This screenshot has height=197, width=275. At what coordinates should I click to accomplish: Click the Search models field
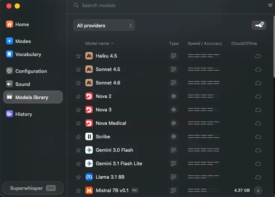pos(168,6)
